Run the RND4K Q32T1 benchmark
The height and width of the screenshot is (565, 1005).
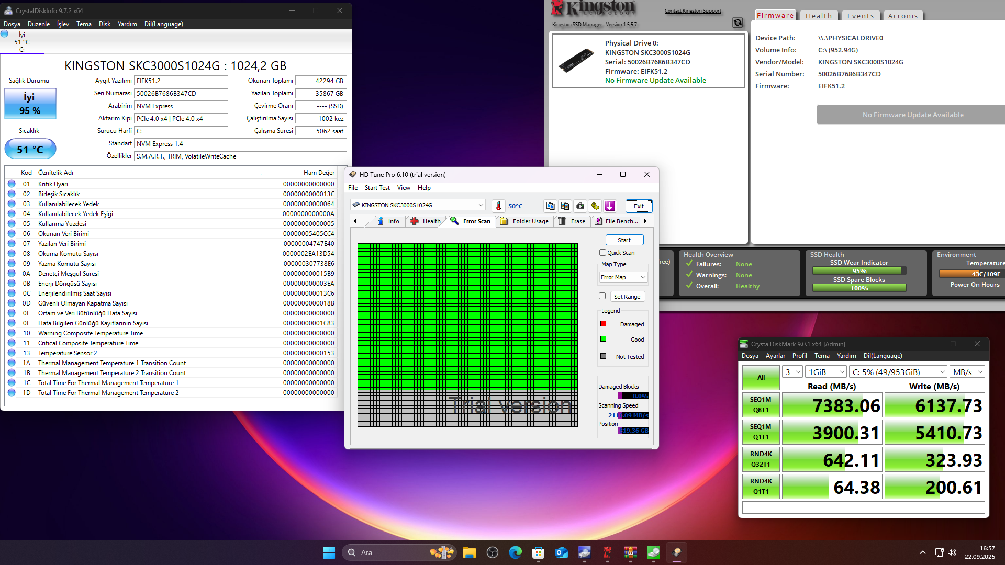(761, 459)
